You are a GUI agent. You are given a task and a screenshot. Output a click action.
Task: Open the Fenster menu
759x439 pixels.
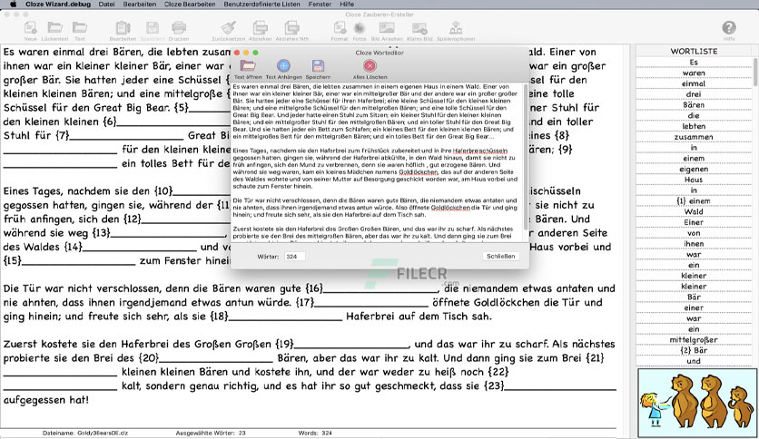(x=320, y=4)
